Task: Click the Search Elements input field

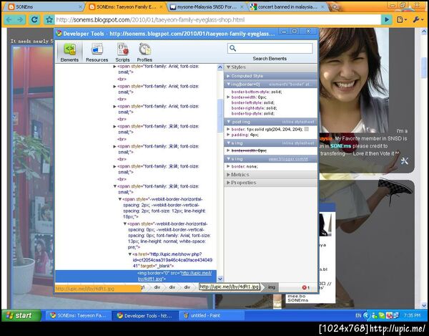Action: 270,48
